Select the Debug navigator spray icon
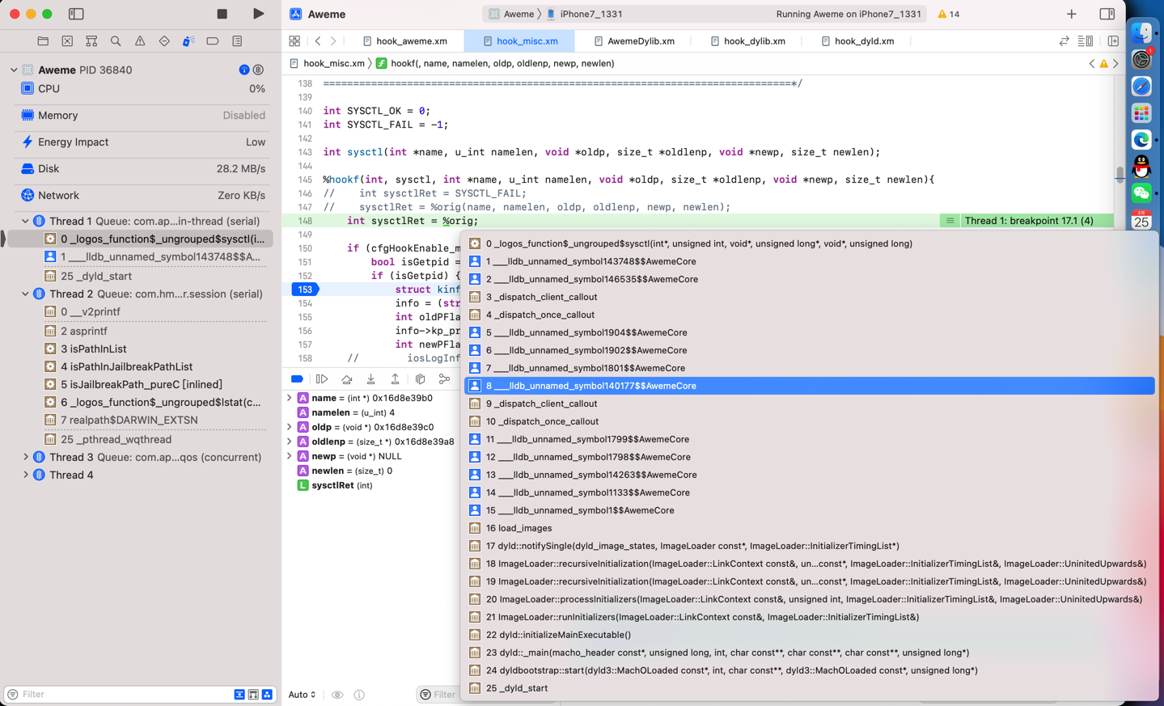The image size is (1164, 706). point(188,40)
